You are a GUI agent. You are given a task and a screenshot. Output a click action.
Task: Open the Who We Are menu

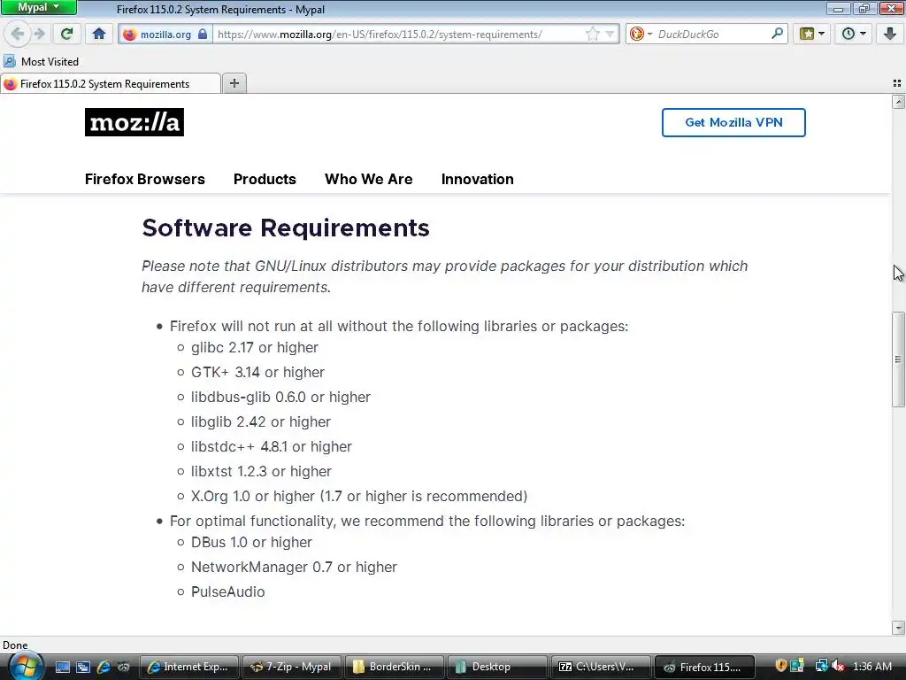[369, 179]
